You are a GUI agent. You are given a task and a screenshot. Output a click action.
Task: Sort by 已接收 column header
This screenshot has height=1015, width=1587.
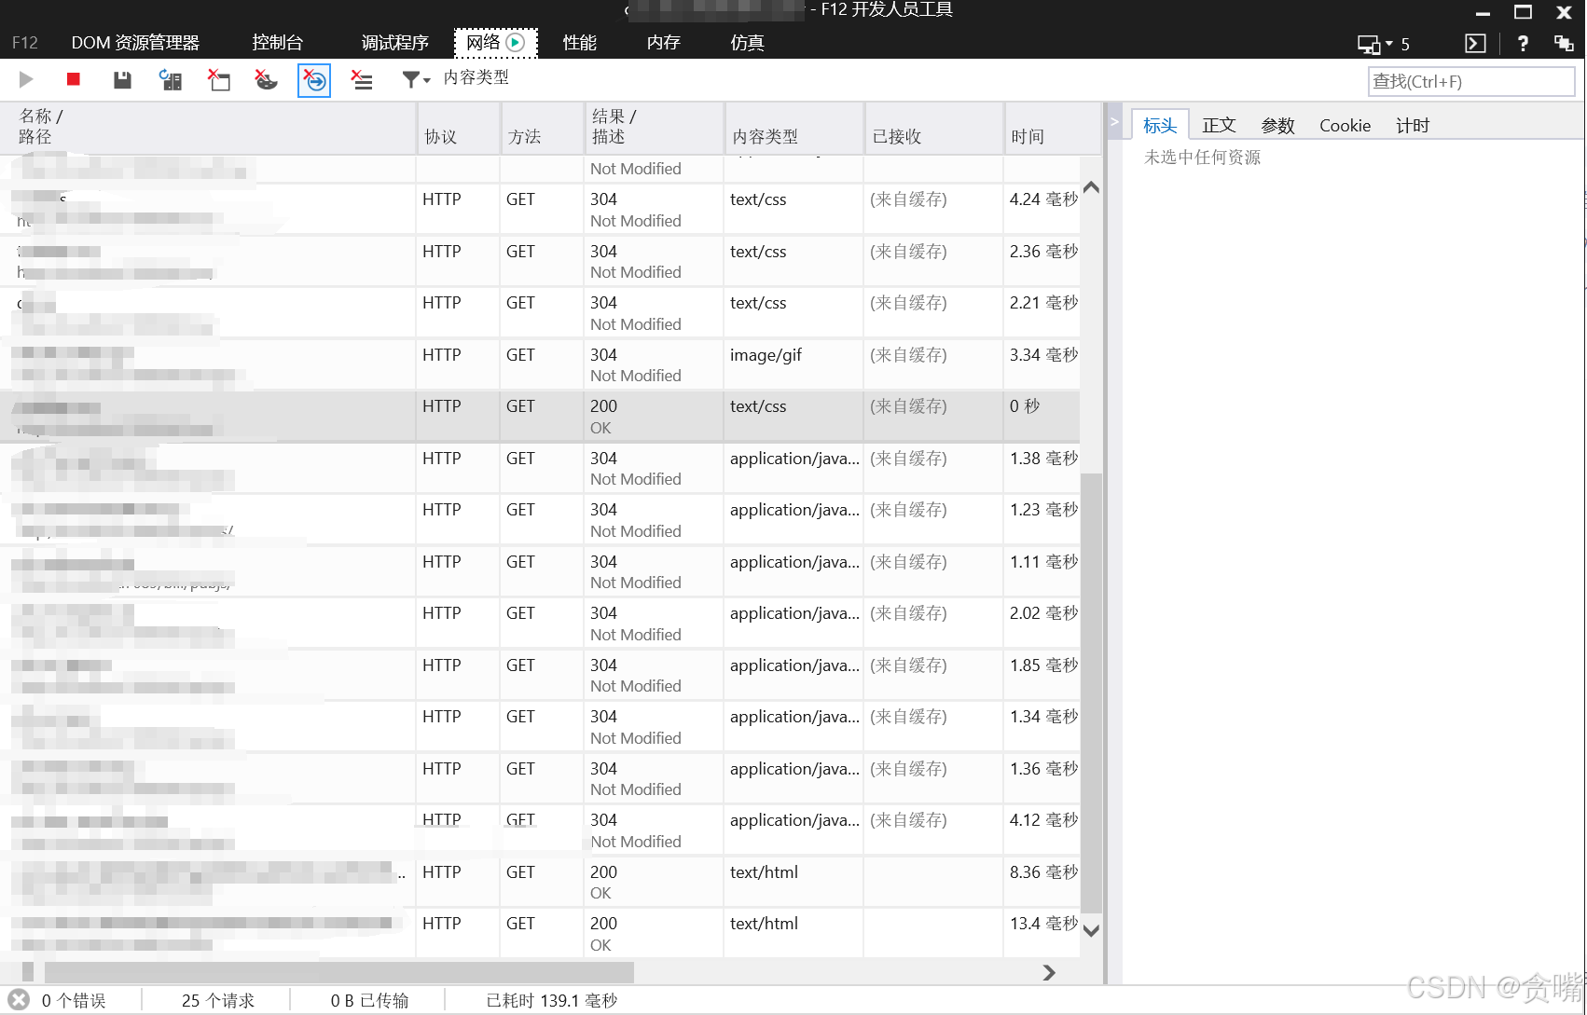pyautogui.click(x=933, y=128)
